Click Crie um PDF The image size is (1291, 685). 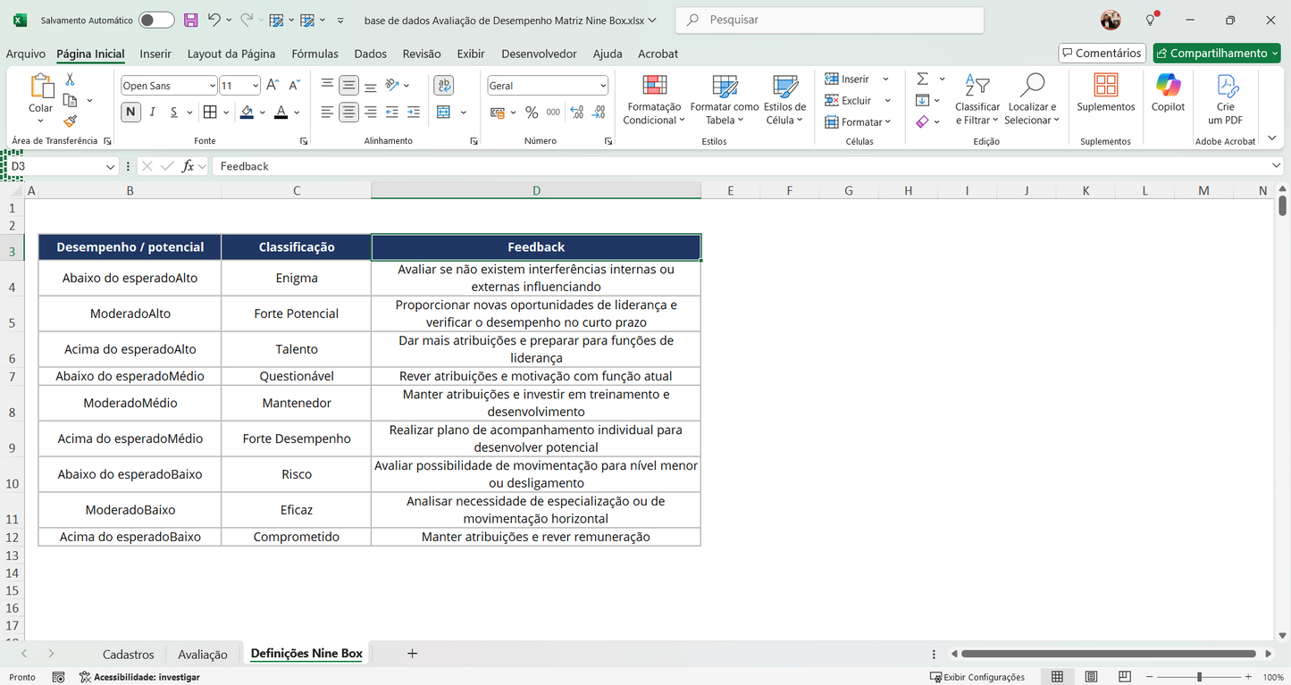pyautogui.click(x=1226, y=98)
